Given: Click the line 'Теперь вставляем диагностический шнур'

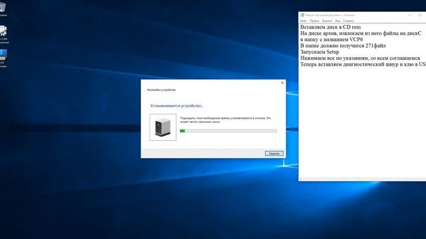Looking at the screenshot, I should tap(363, 64).
